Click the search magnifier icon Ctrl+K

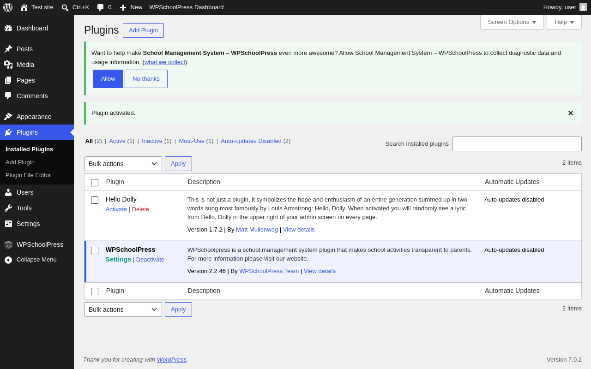pyautogui.click(x=65, y=7)
